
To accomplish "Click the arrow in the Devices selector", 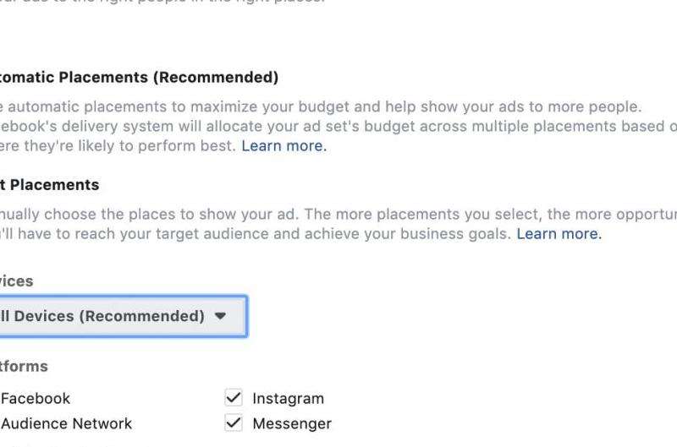I will 221,316.
